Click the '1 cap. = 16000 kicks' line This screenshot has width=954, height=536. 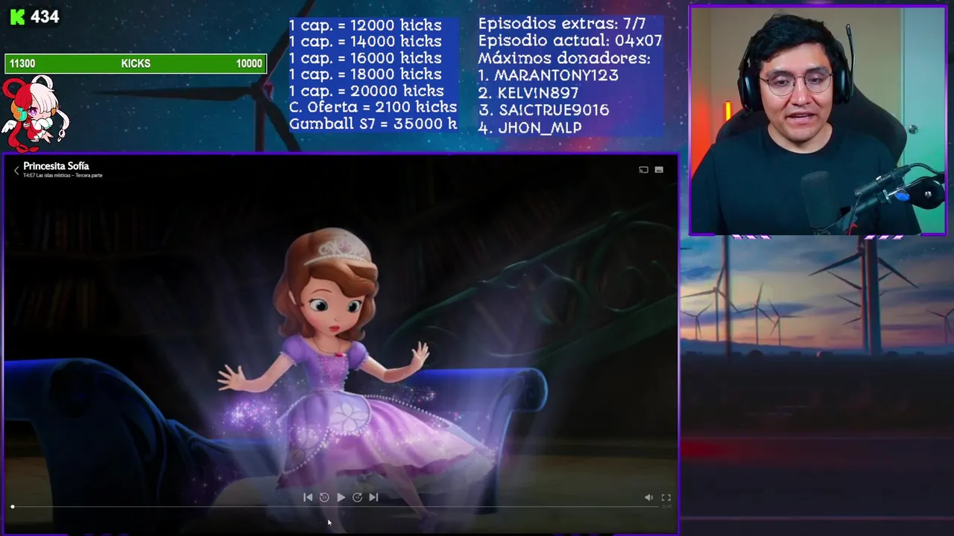click(365, 58)
